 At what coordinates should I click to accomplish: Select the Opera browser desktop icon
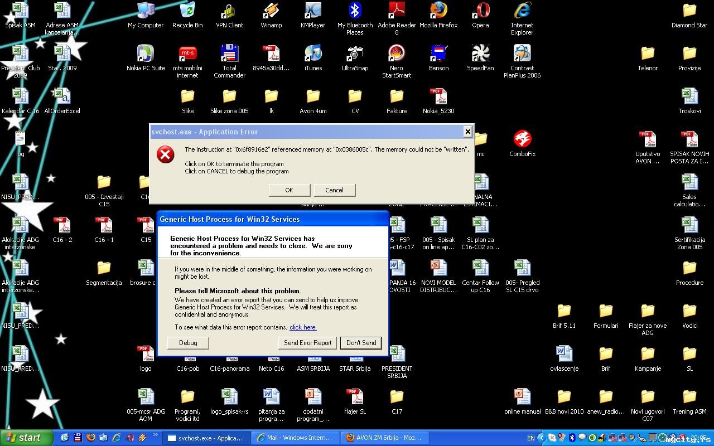click(480, 15)
